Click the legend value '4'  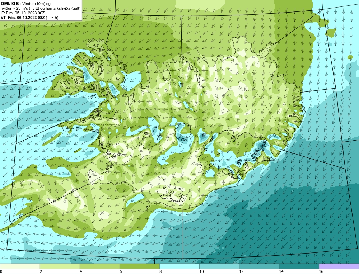81,271
